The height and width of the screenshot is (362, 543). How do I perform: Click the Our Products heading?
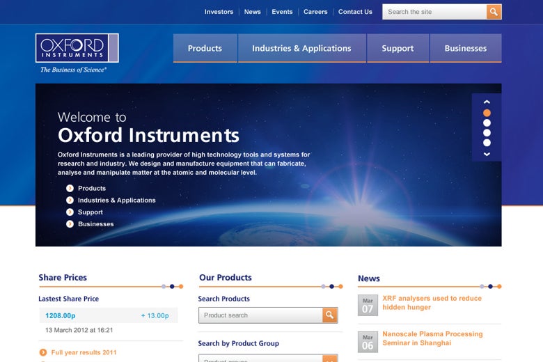[x=226, y=278]
